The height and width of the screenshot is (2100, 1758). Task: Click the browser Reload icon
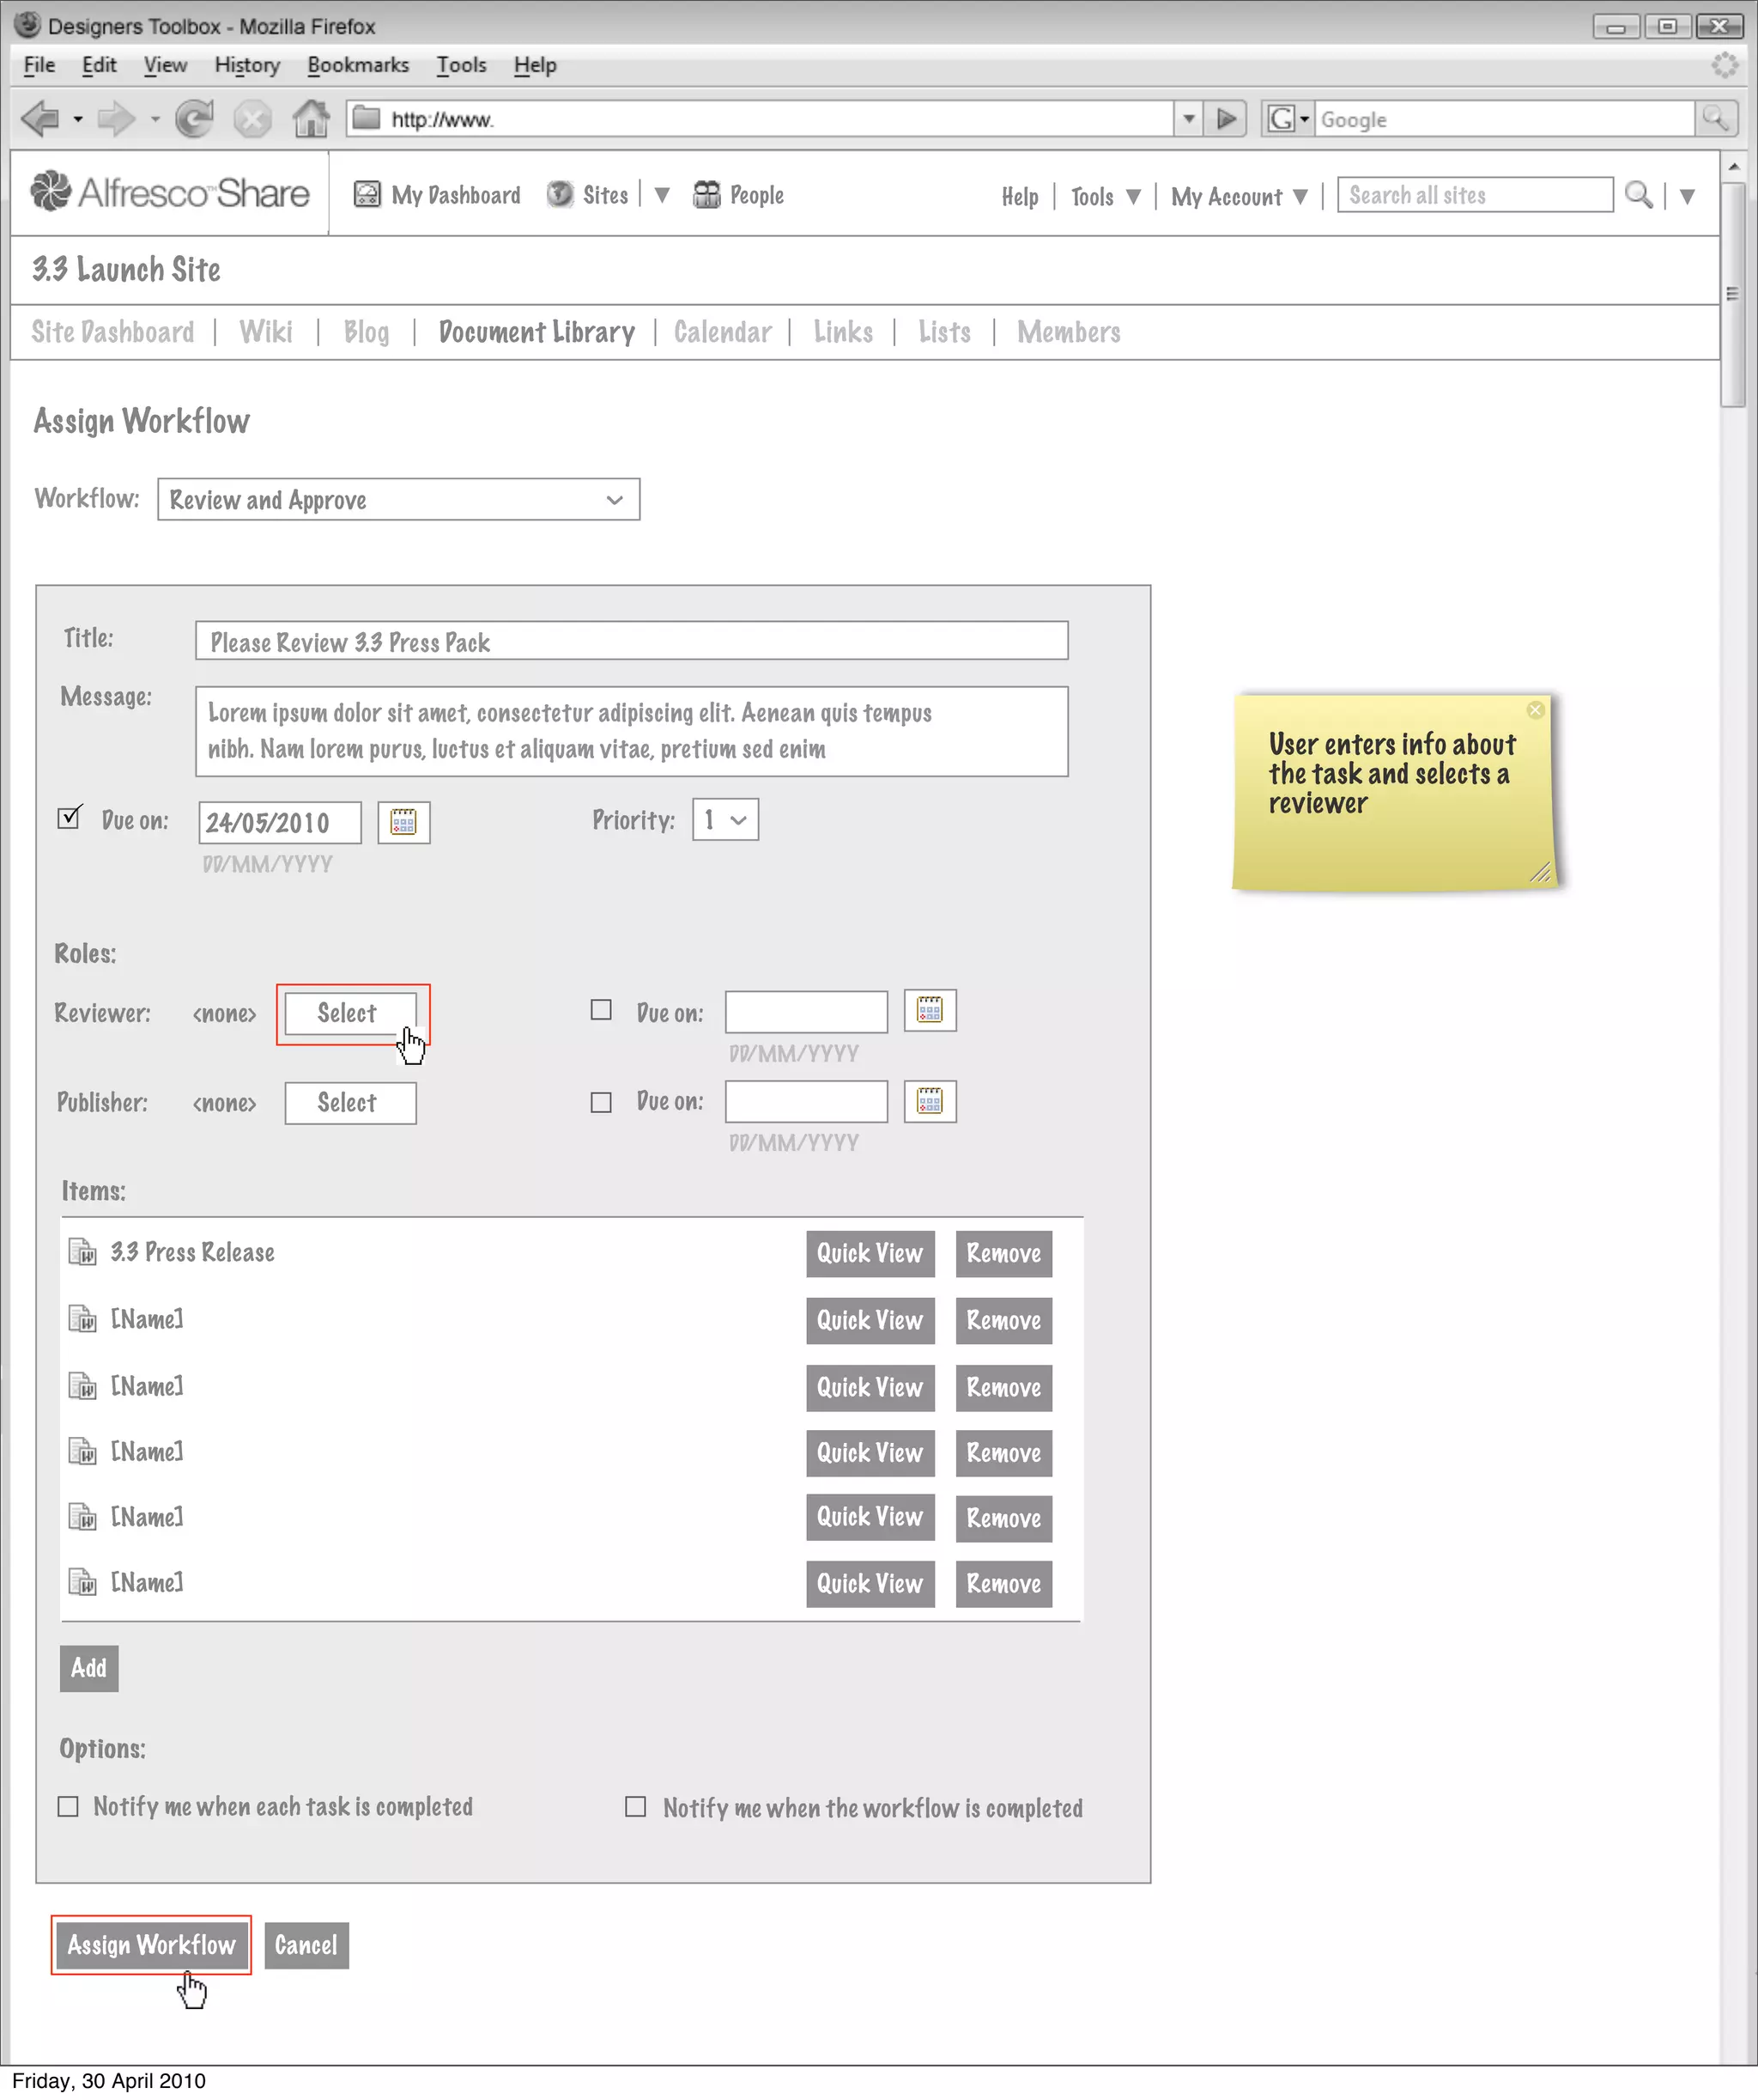(x=194, y=119)
